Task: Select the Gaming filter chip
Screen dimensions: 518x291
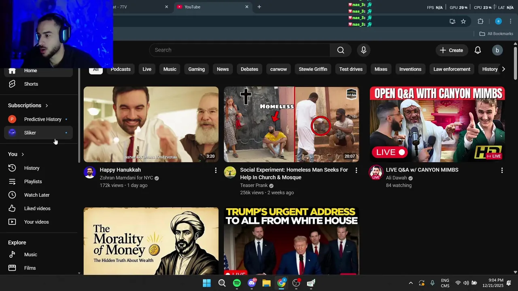Action: 196,69
